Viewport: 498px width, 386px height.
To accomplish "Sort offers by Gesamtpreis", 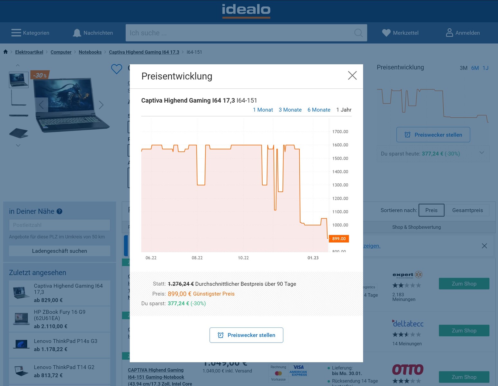I will pos(467,210).
